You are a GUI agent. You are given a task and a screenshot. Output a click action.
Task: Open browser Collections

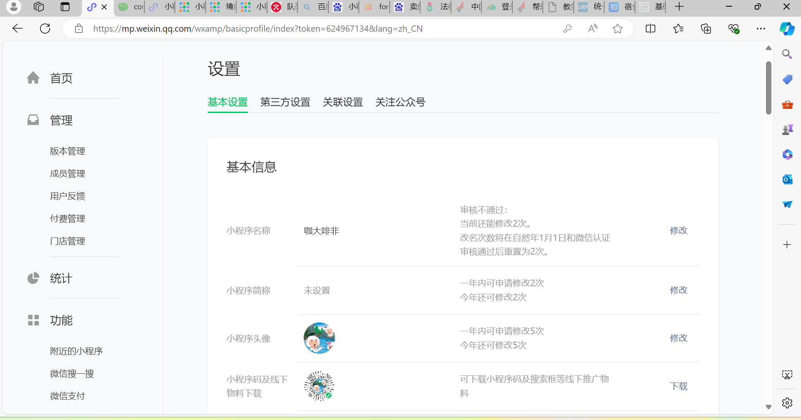pos(706,28)
